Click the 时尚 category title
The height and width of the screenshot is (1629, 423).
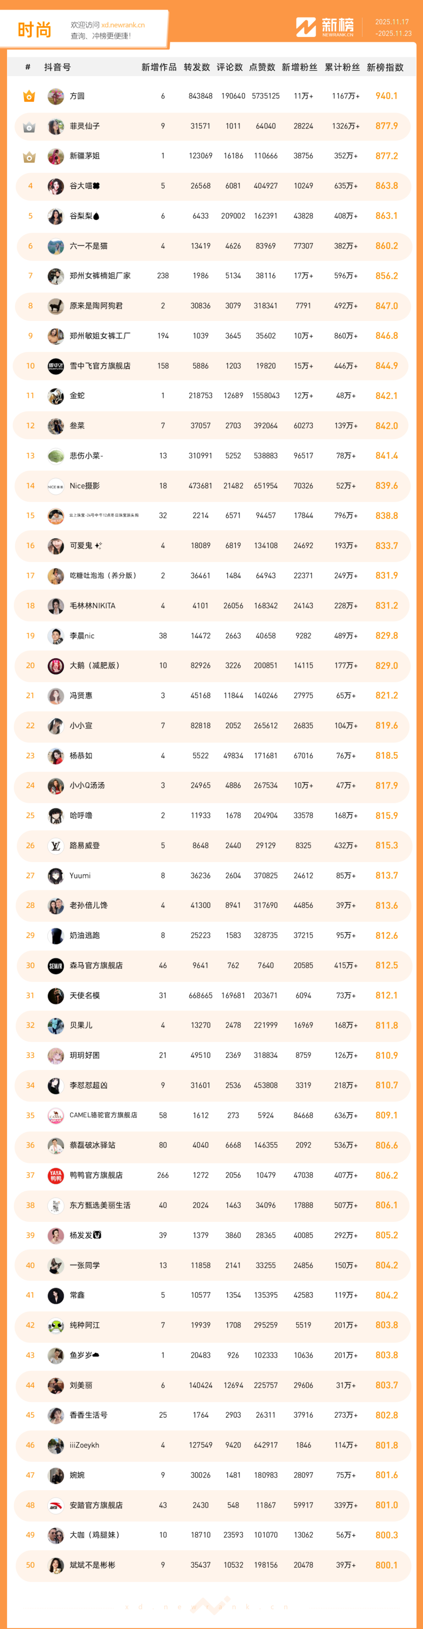pyautogui.click(x=34, y=30)
